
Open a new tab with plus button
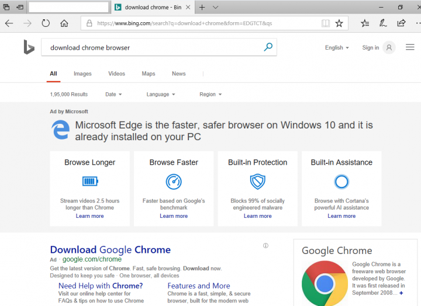[x=202, y=7]
